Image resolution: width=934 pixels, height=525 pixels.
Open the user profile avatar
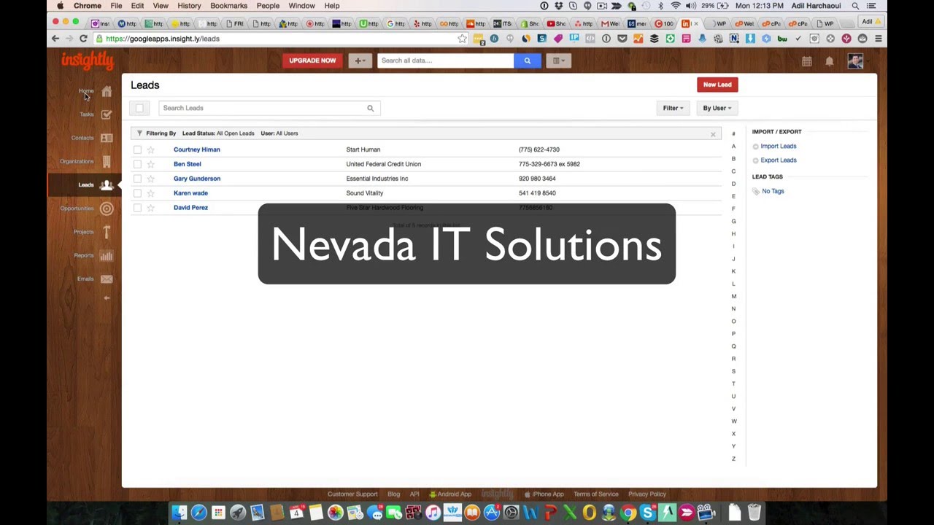point(855,61)
